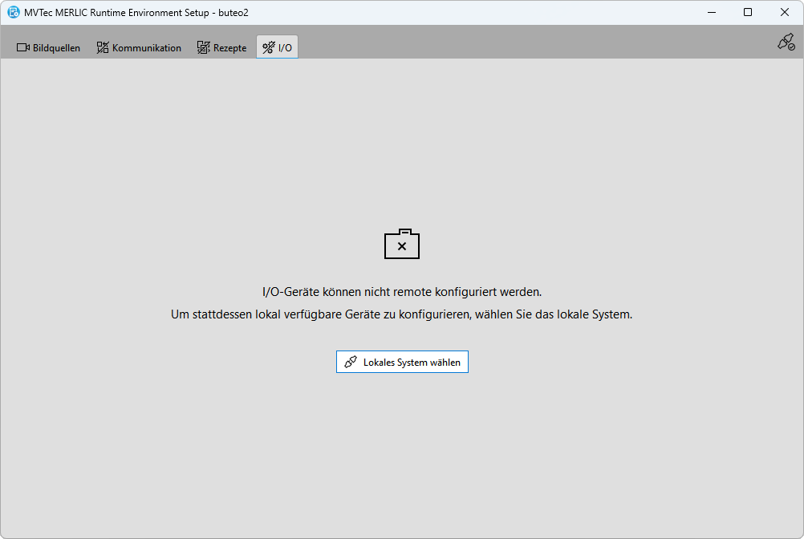Click the I/O tab's plug icon

[x=269, y=47]
